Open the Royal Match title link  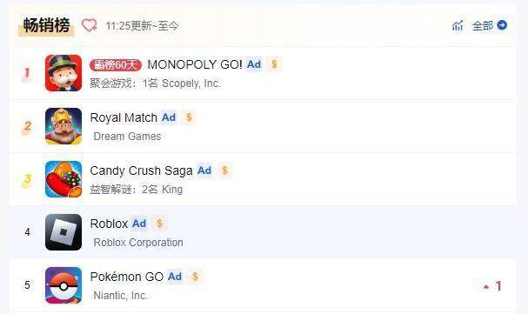coord(124,117)
